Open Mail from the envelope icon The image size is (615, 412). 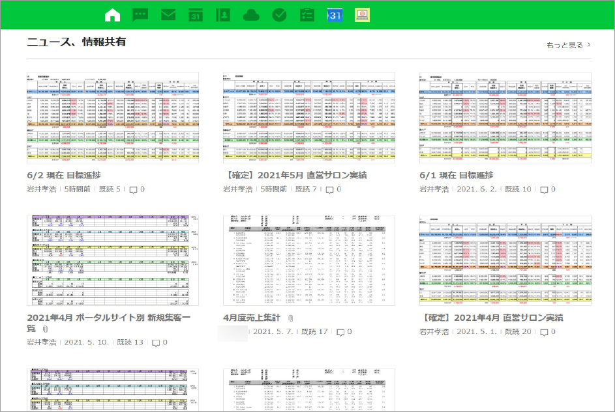point(168,15)
